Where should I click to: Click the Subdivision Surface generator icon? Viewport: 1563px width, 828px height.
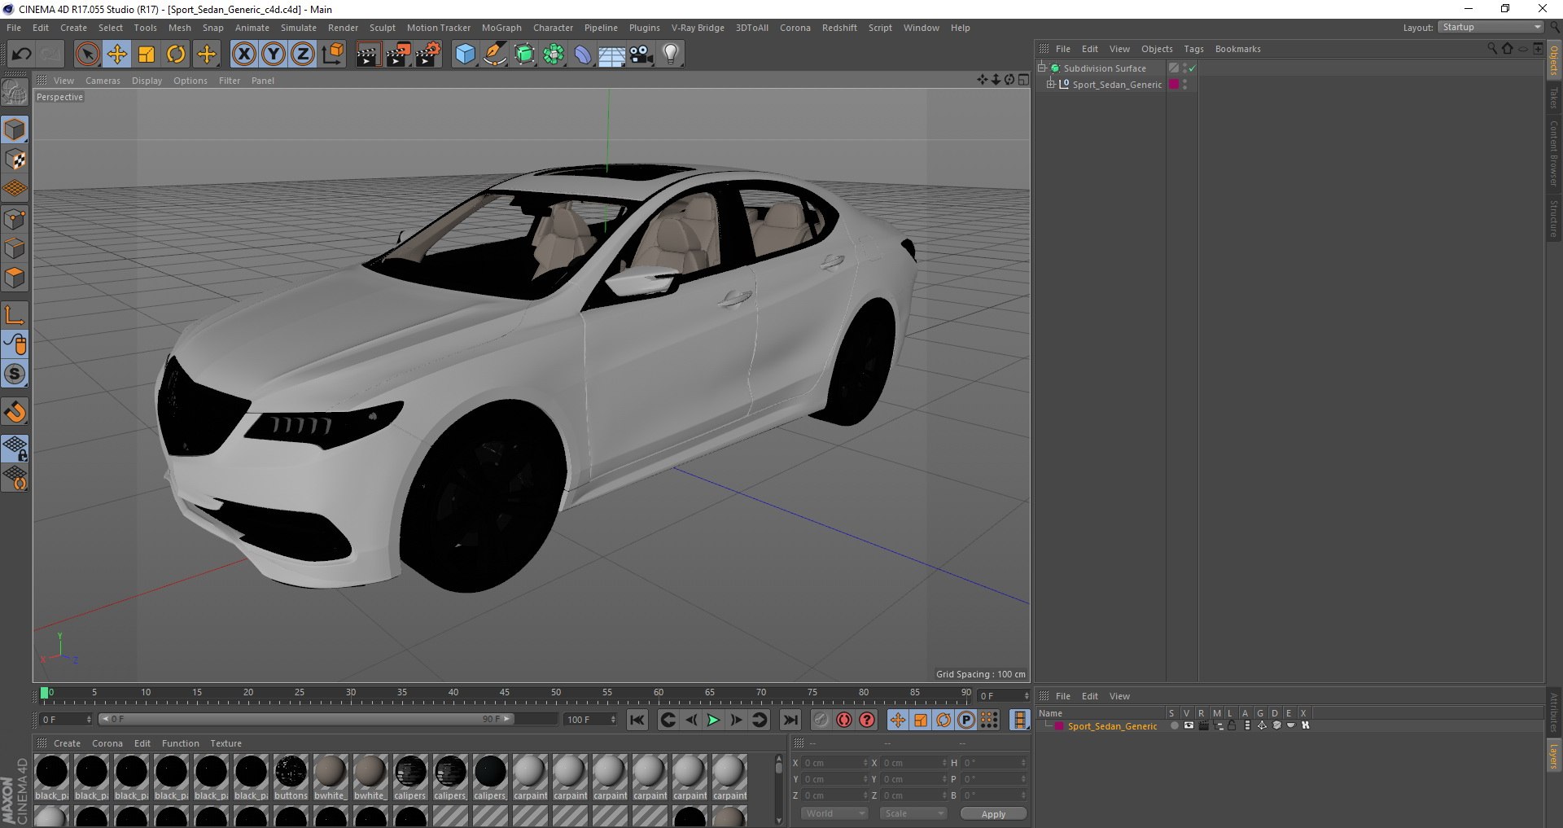click(525, 55)
